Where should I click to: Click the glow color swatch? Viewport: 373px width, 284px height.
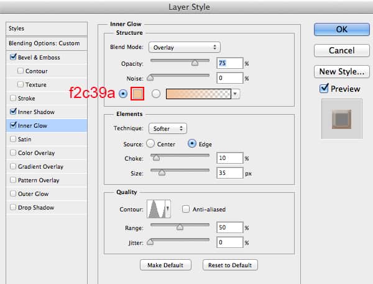coord(138,94)
